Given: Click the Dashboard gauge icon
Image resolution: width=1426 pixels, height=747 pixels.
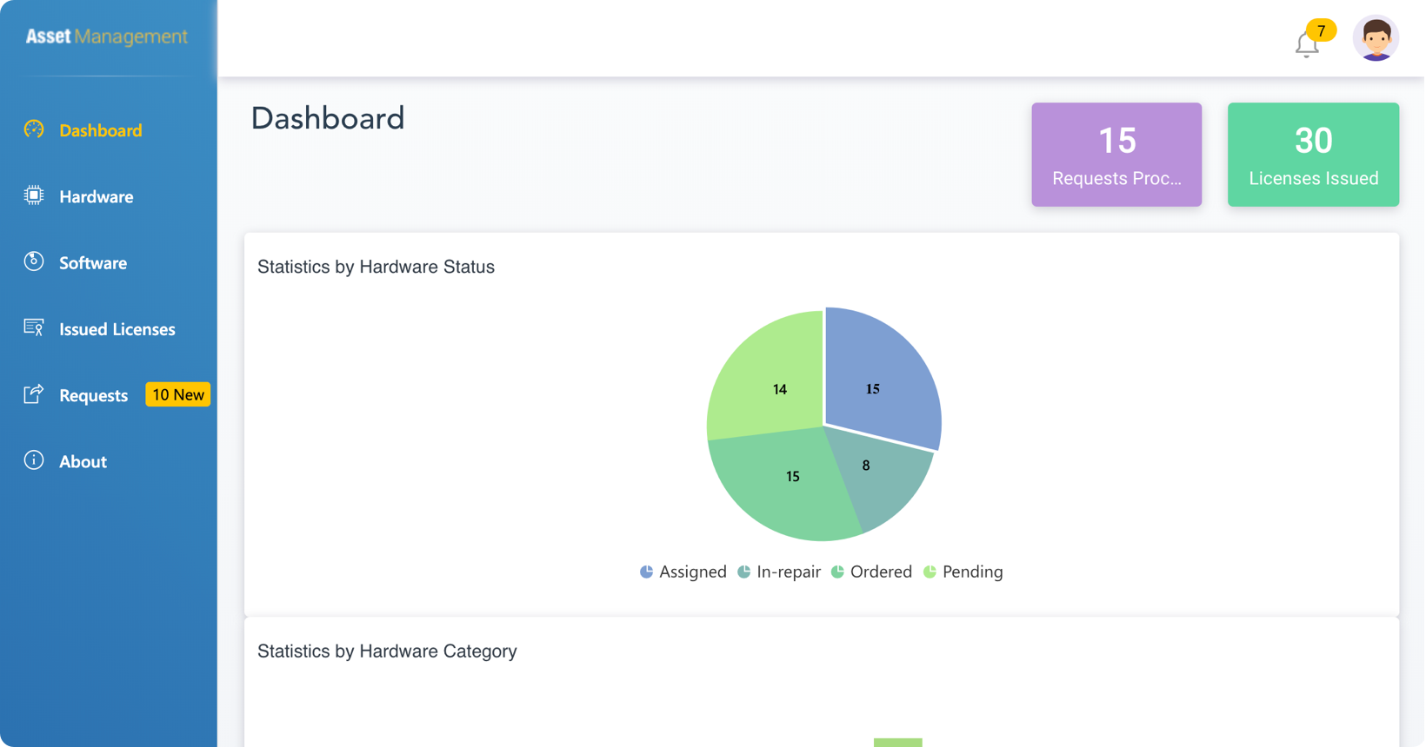Looking at the screenshot, I should coord(34,130).
